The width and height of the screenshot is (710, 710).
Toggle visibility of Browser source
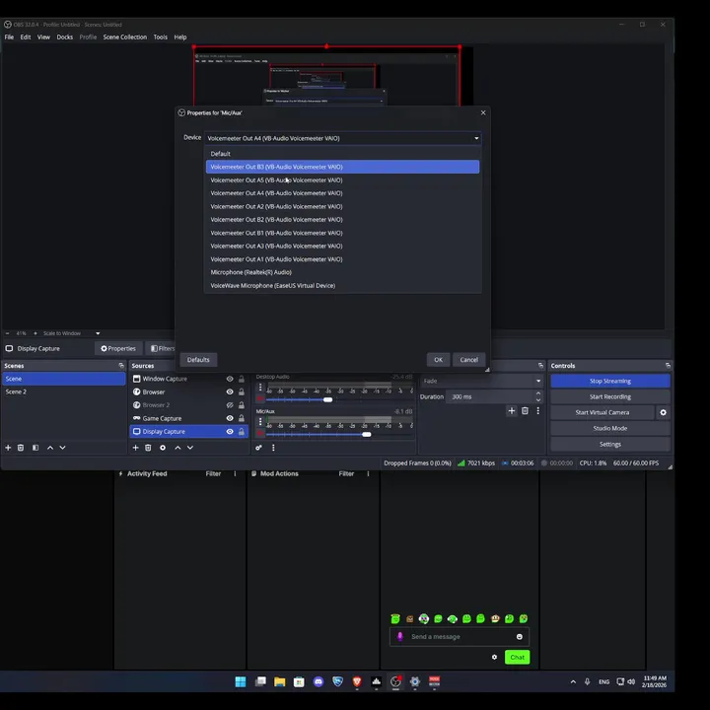pos(230,391)
